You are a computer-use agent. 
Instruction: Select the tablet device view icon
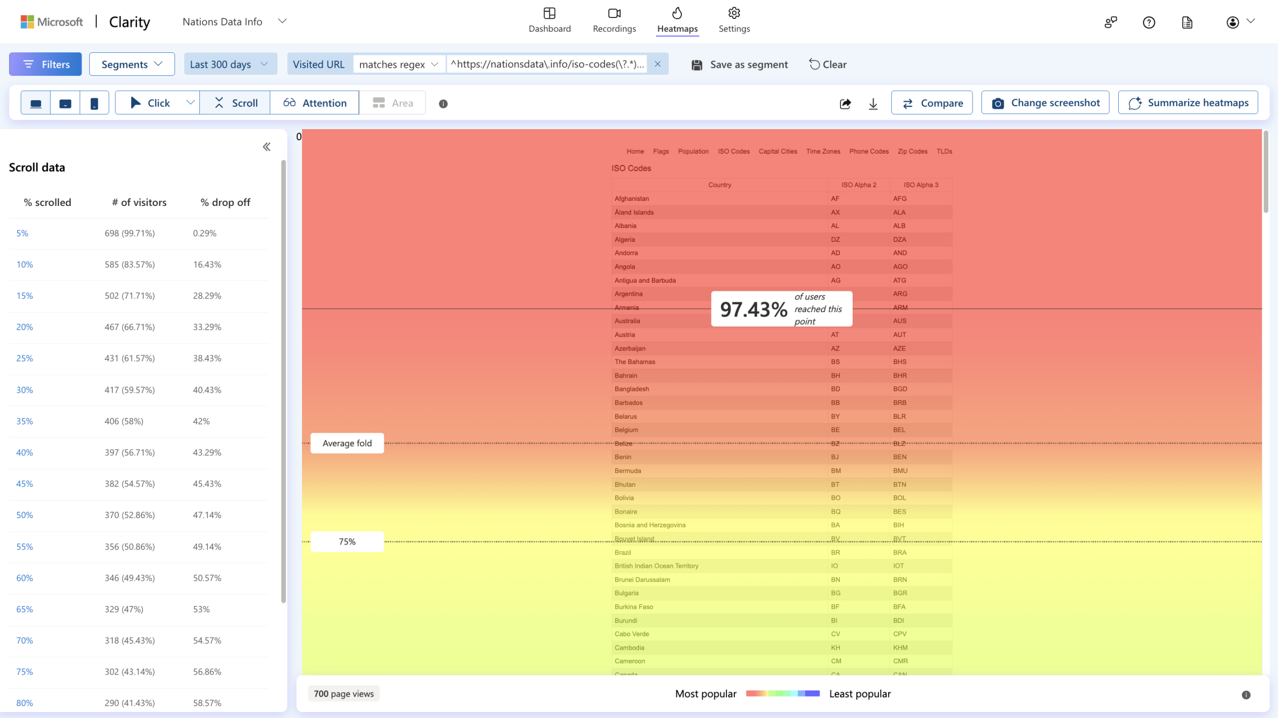click(x=65, y=103)
